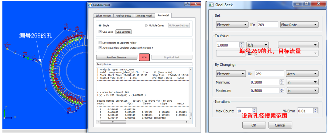
Task: Click the Max Count field
Action: coord(244,111)
